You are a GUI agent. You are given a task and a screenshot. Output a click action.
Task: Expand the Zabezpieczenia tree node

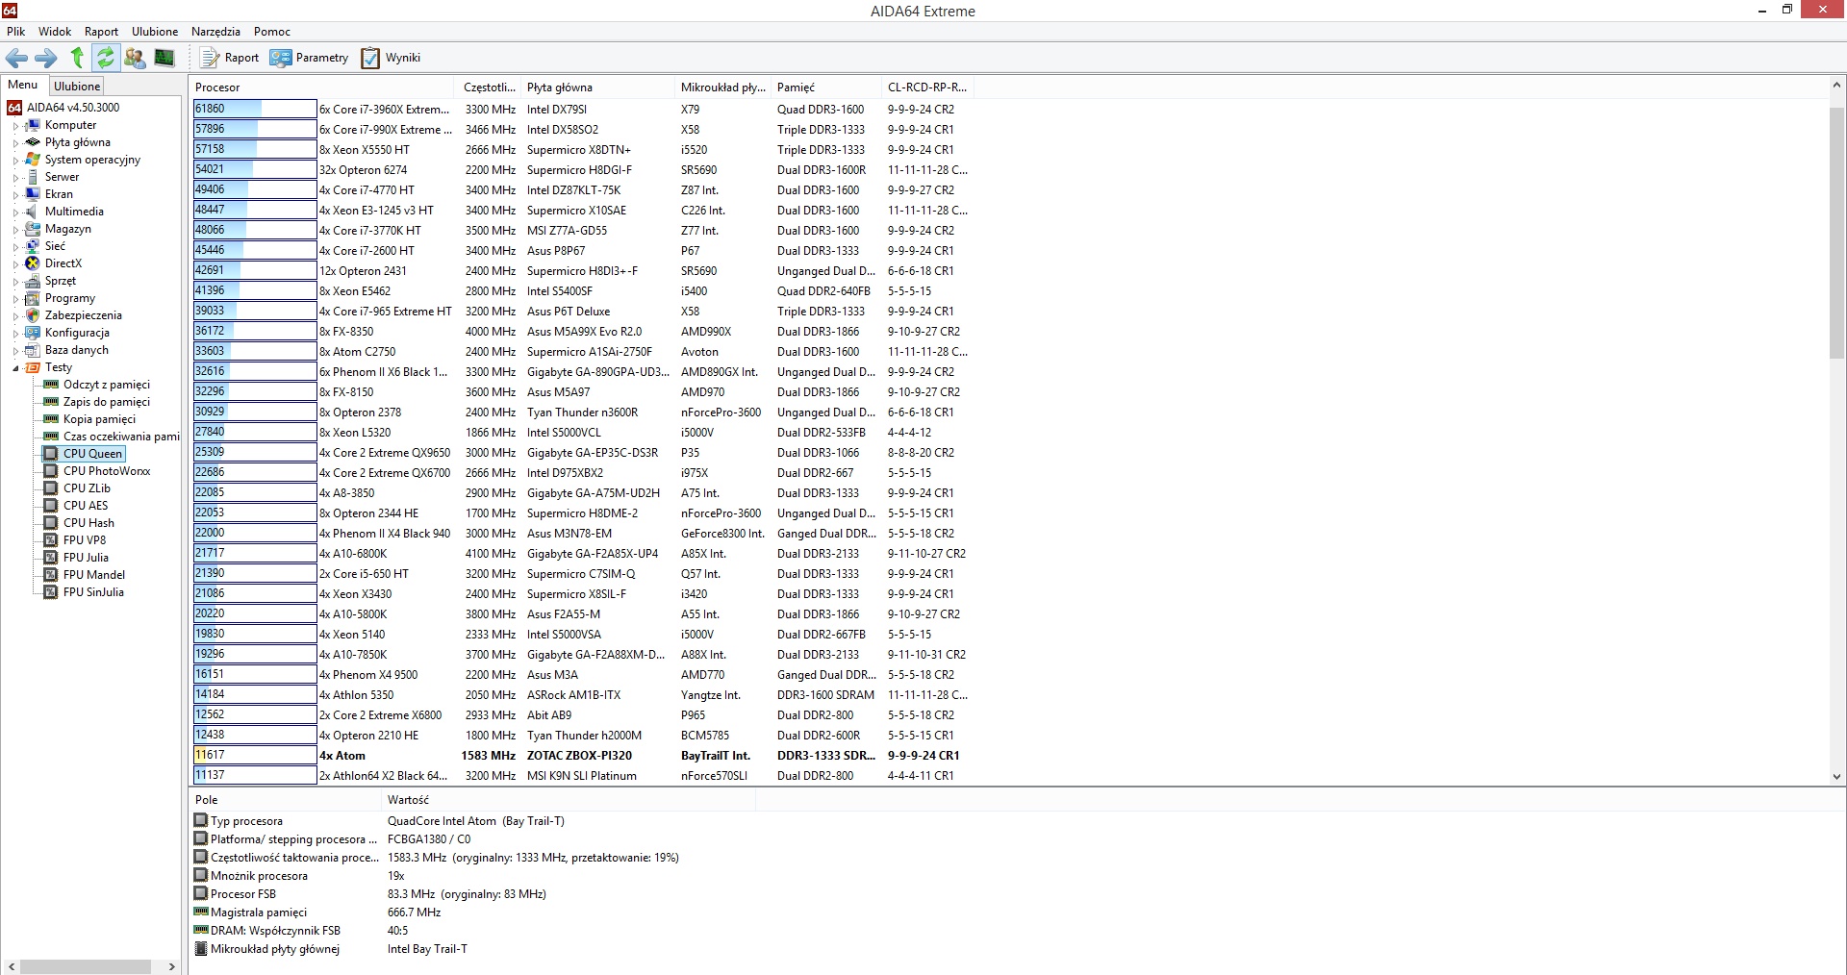[x=15, y=315]
